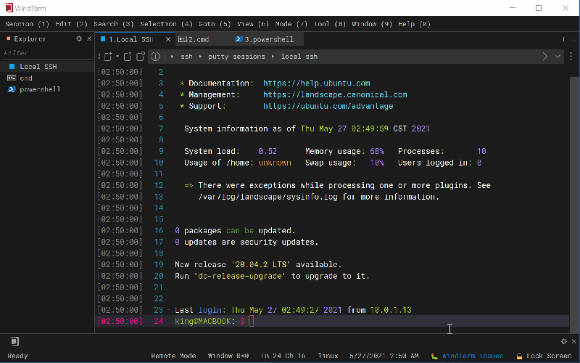Open the Search menu

pyautogui.click(x=113, y=24)
